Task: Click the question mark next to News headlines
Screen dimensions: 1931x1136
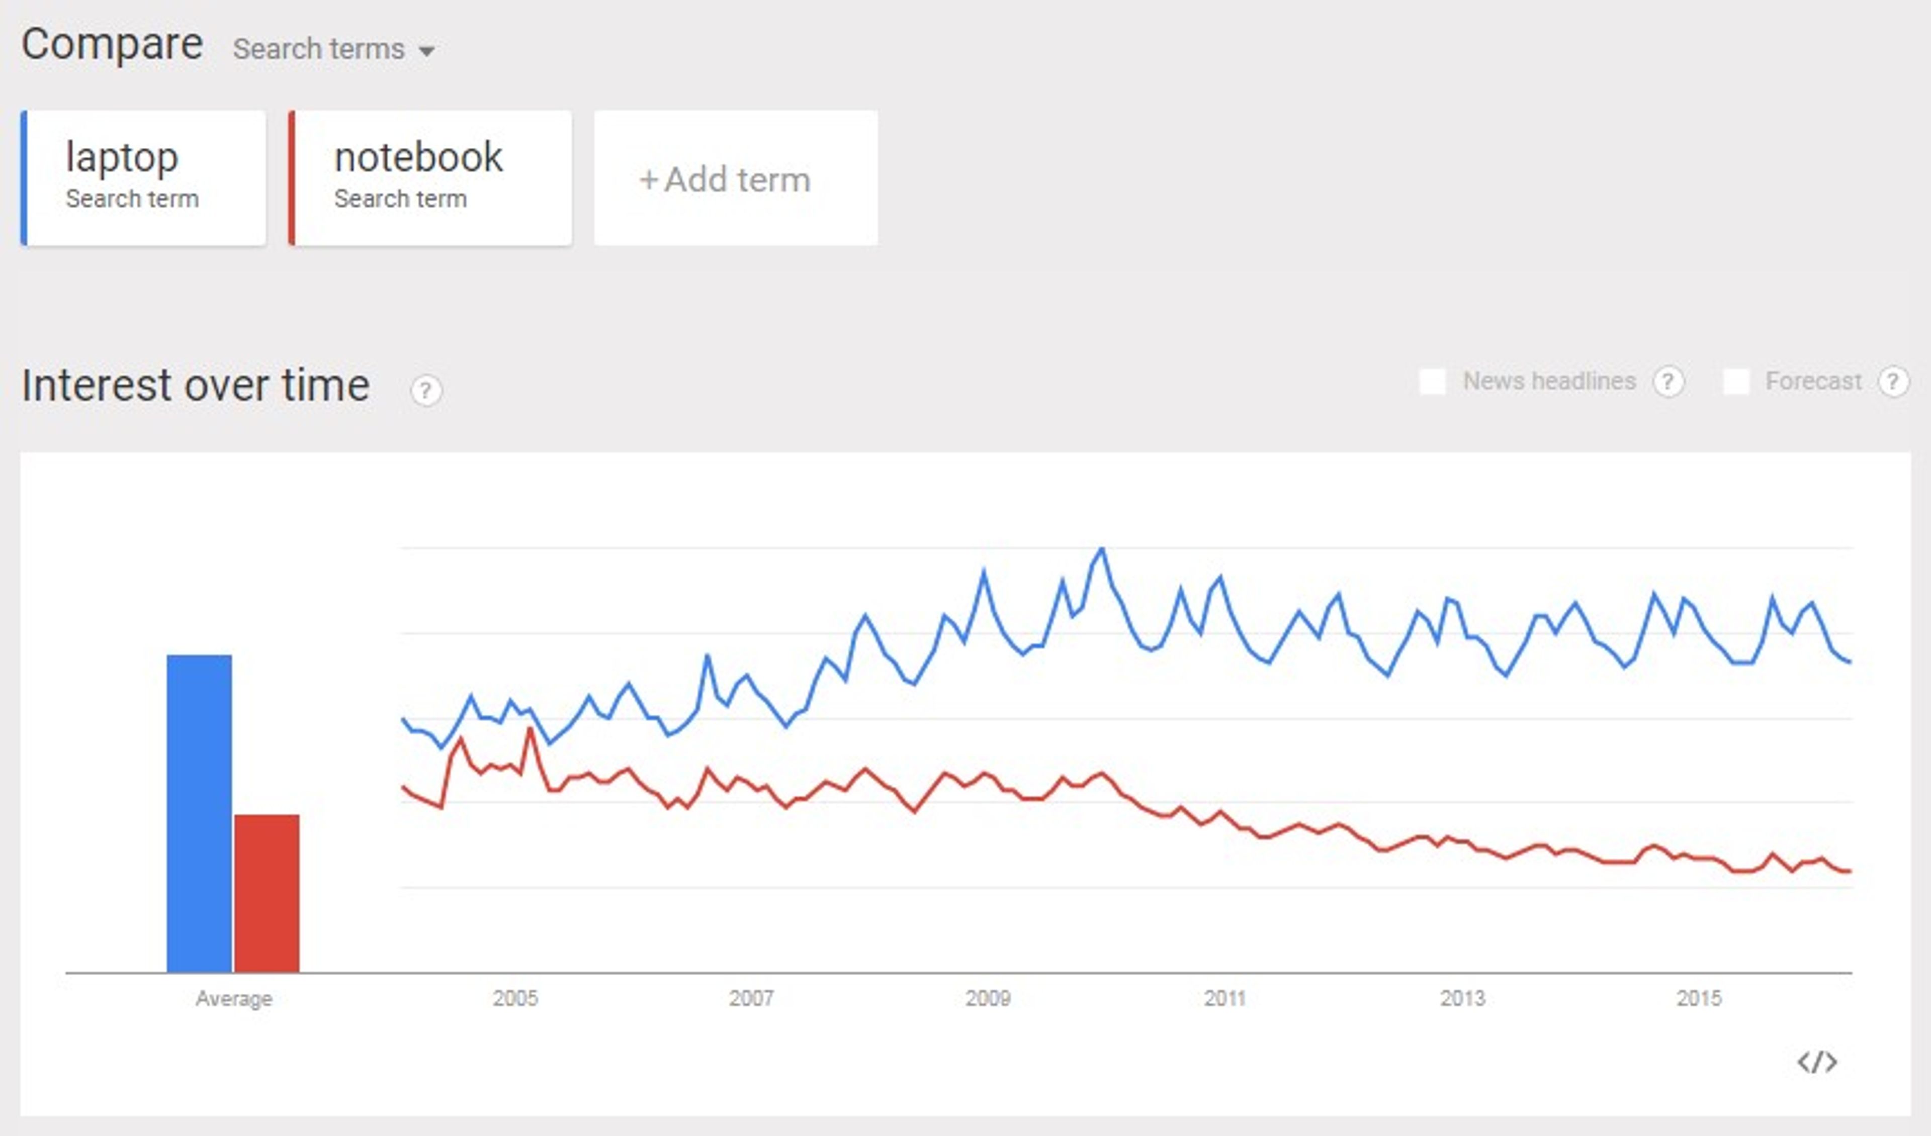Action: pyautogui.click(x=1671, y=381)
